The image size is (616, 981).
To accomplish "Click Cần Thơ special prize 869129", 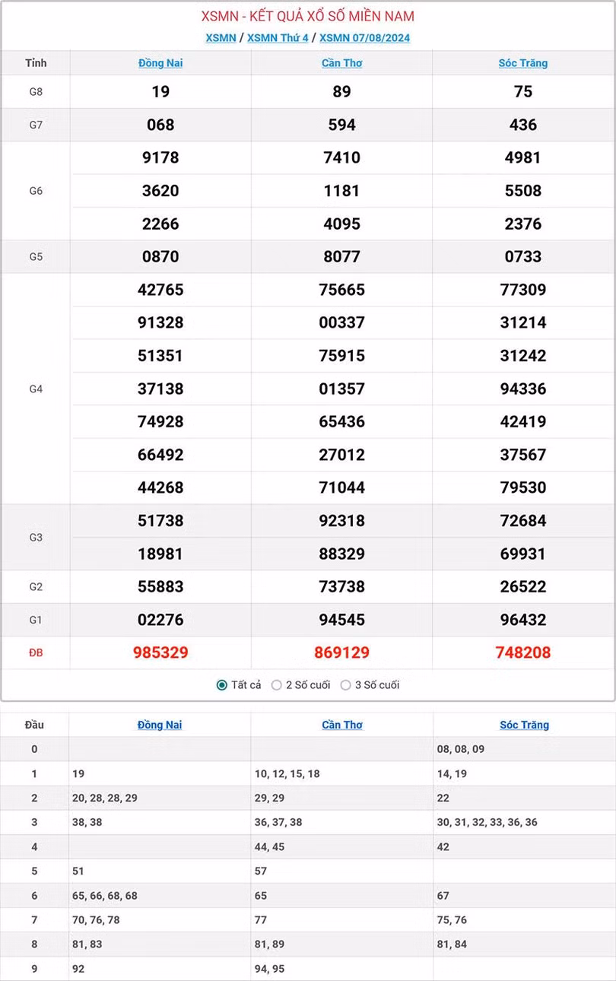I will click(x=341, y=652).
